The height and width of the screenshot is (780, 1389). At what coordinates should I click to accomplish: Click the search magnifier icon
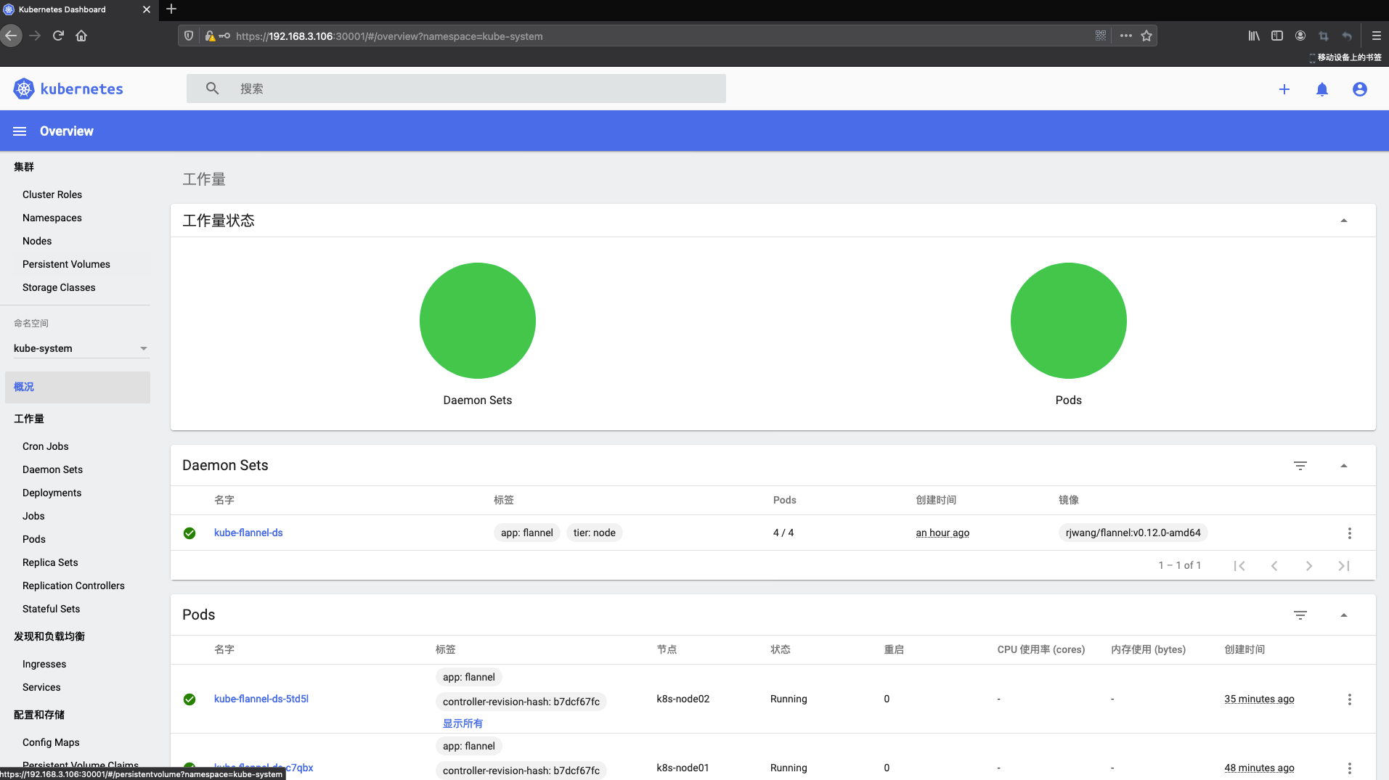coord(212,89)
